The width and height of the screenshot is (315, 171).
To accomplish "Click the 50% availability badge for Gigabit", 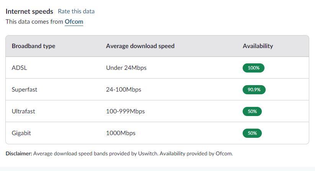I will point(252,133).
